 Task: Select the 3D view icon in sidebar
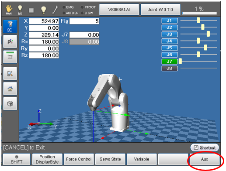coord(10,27)
